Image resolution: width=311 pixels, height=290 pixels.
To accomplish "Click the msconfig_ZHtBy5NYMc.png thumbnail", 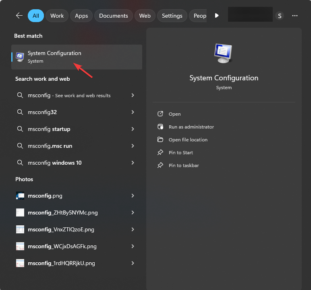I will coord(20,212).
